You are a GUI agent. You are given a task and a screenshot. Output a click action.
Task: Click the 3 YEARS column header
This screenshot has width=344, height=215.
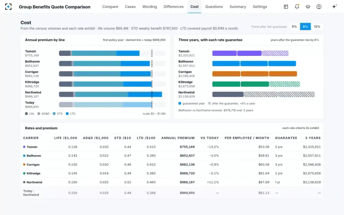pyautogui.click(x=313, y=138)
